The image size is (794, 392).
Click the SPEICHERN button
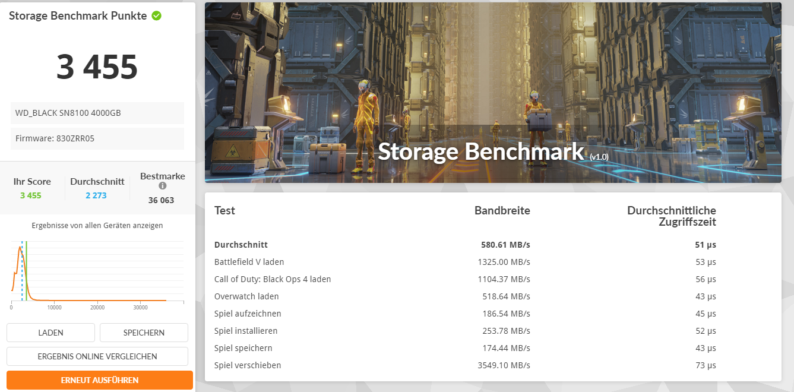(x=144, y=333)
